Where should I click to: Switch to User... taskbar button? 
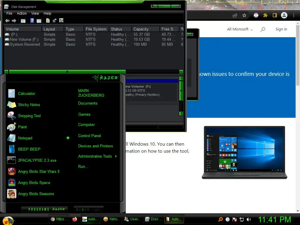click(x=132, y=219)
